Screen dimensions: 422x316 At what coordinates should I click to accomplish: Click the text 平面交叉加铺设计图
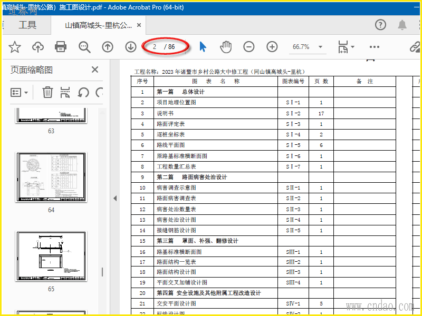[182, 282]
